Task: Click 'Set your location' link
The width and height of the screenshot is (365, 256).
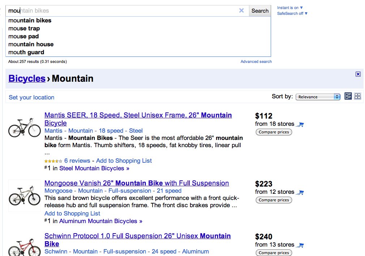Action: [x=31, y=97]
